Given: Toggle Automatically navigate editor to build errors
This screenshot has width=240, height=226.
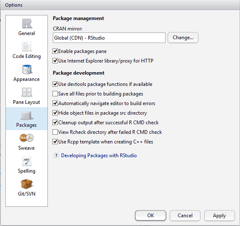Looking at the screenshot, I should click(55, 103).
